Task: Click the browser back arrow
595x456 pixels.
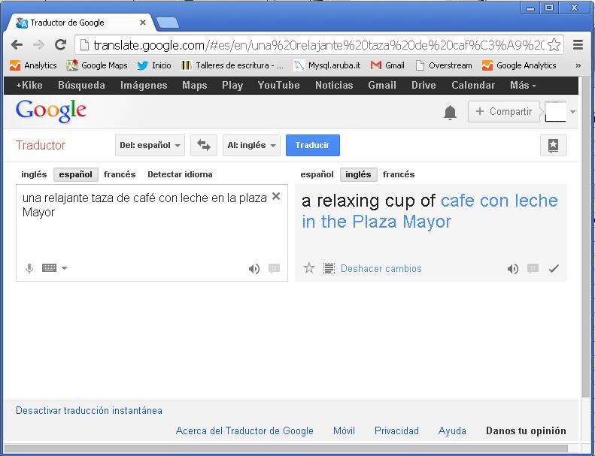Action: point(17,45)
